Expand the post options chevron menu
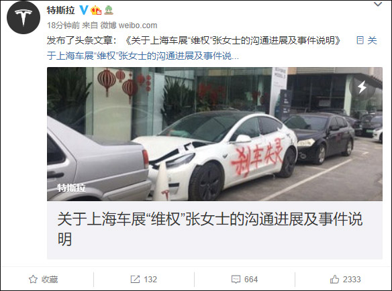 [377, 4]
